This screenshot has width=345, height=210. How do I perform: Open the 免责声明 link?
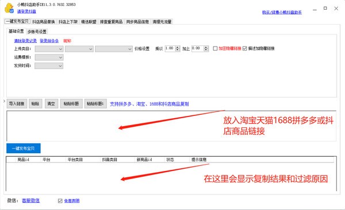[72, 201]
